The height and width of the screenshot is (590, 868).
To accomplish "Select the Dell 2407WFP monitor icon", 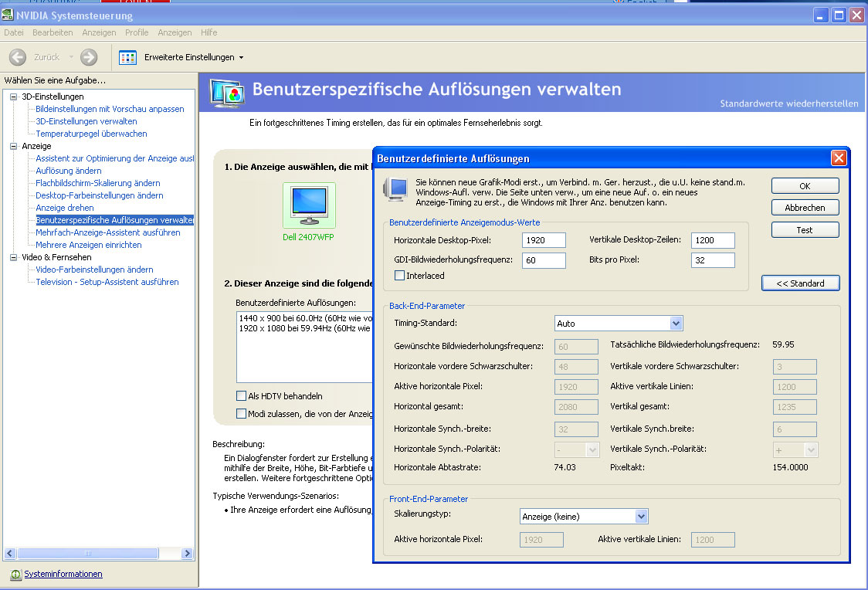I will 309,205.
